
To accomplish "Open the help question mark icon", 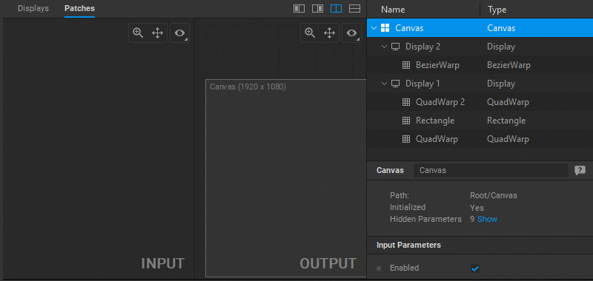I will tap(580, 171).
